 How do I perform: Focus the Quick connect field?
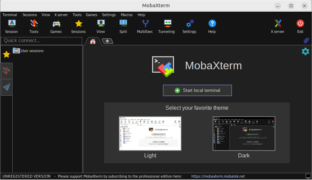click(41, 41)
